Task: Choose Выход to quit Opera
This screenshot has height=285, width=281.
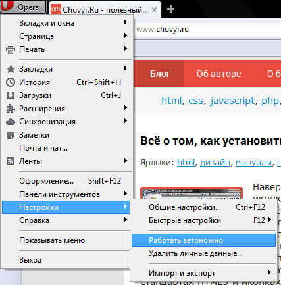Action: click(66, 260)
